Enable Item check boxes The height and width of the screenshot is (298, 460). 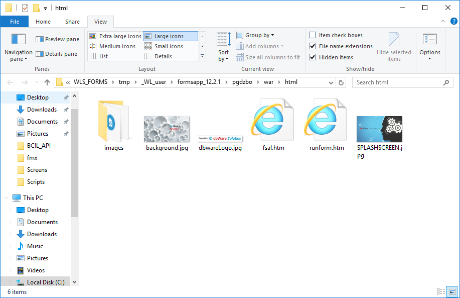pyautogui.click(x=312, y=35)
